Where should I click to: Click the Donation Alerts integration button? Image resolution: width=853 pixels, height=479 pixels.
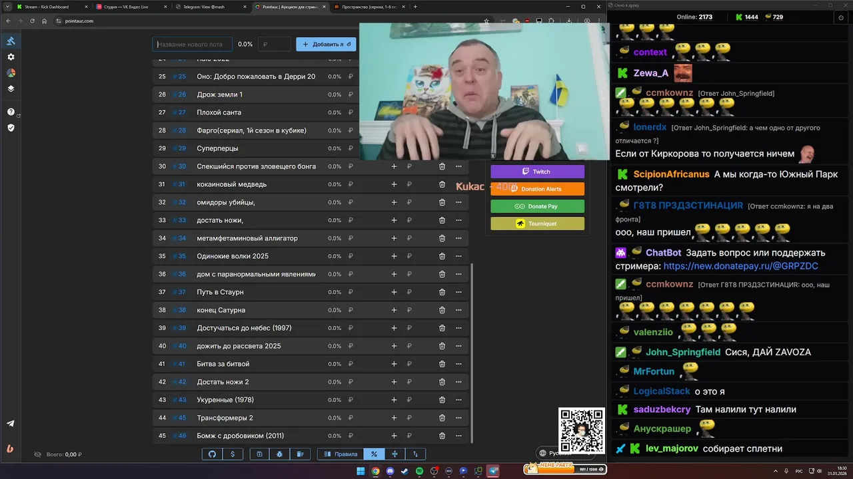click(537, 189)
